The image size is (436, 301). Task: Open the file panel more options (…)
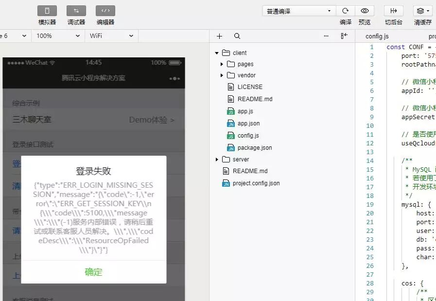click(326, 36)
